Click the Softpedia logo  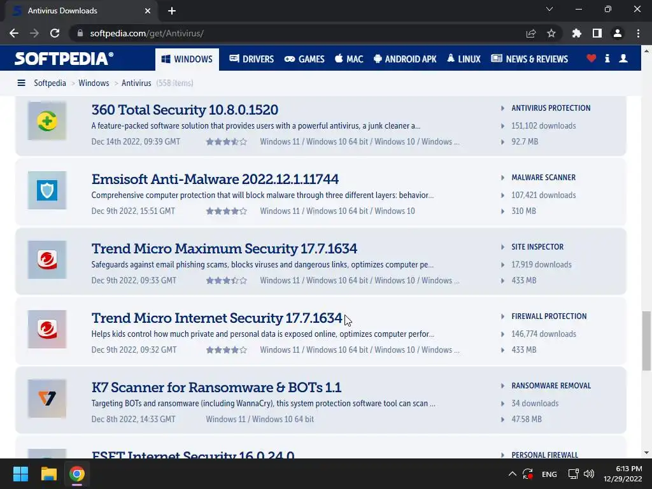64,58
